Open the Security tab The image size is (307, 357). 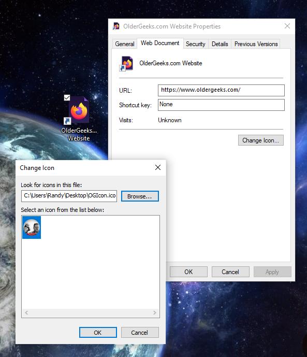[x=196, y=44]
